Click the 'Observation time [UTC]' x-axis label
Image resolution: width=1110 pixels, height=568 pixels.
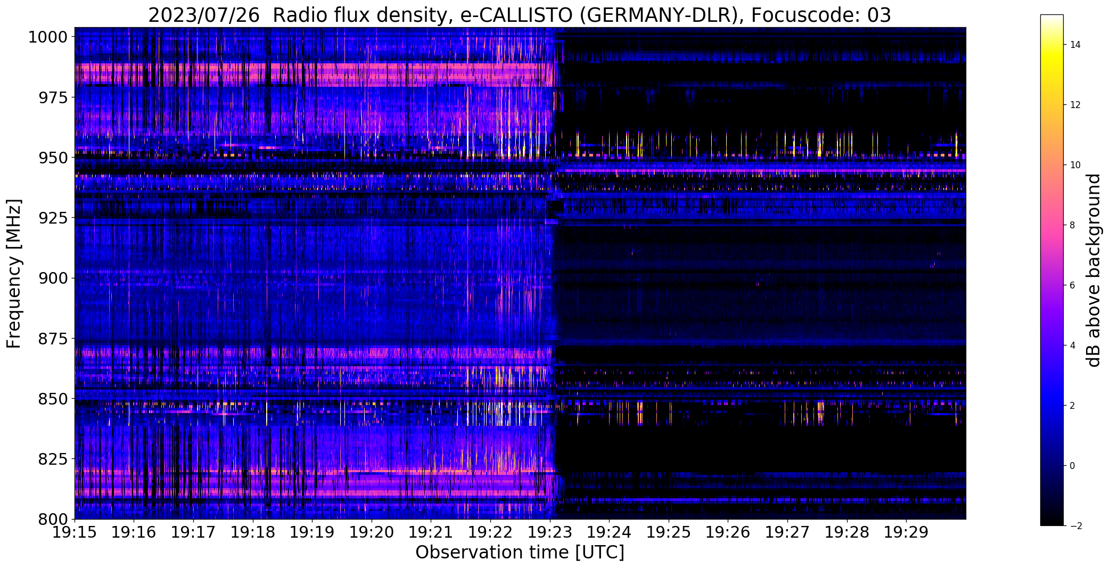[x=520, y=553]
